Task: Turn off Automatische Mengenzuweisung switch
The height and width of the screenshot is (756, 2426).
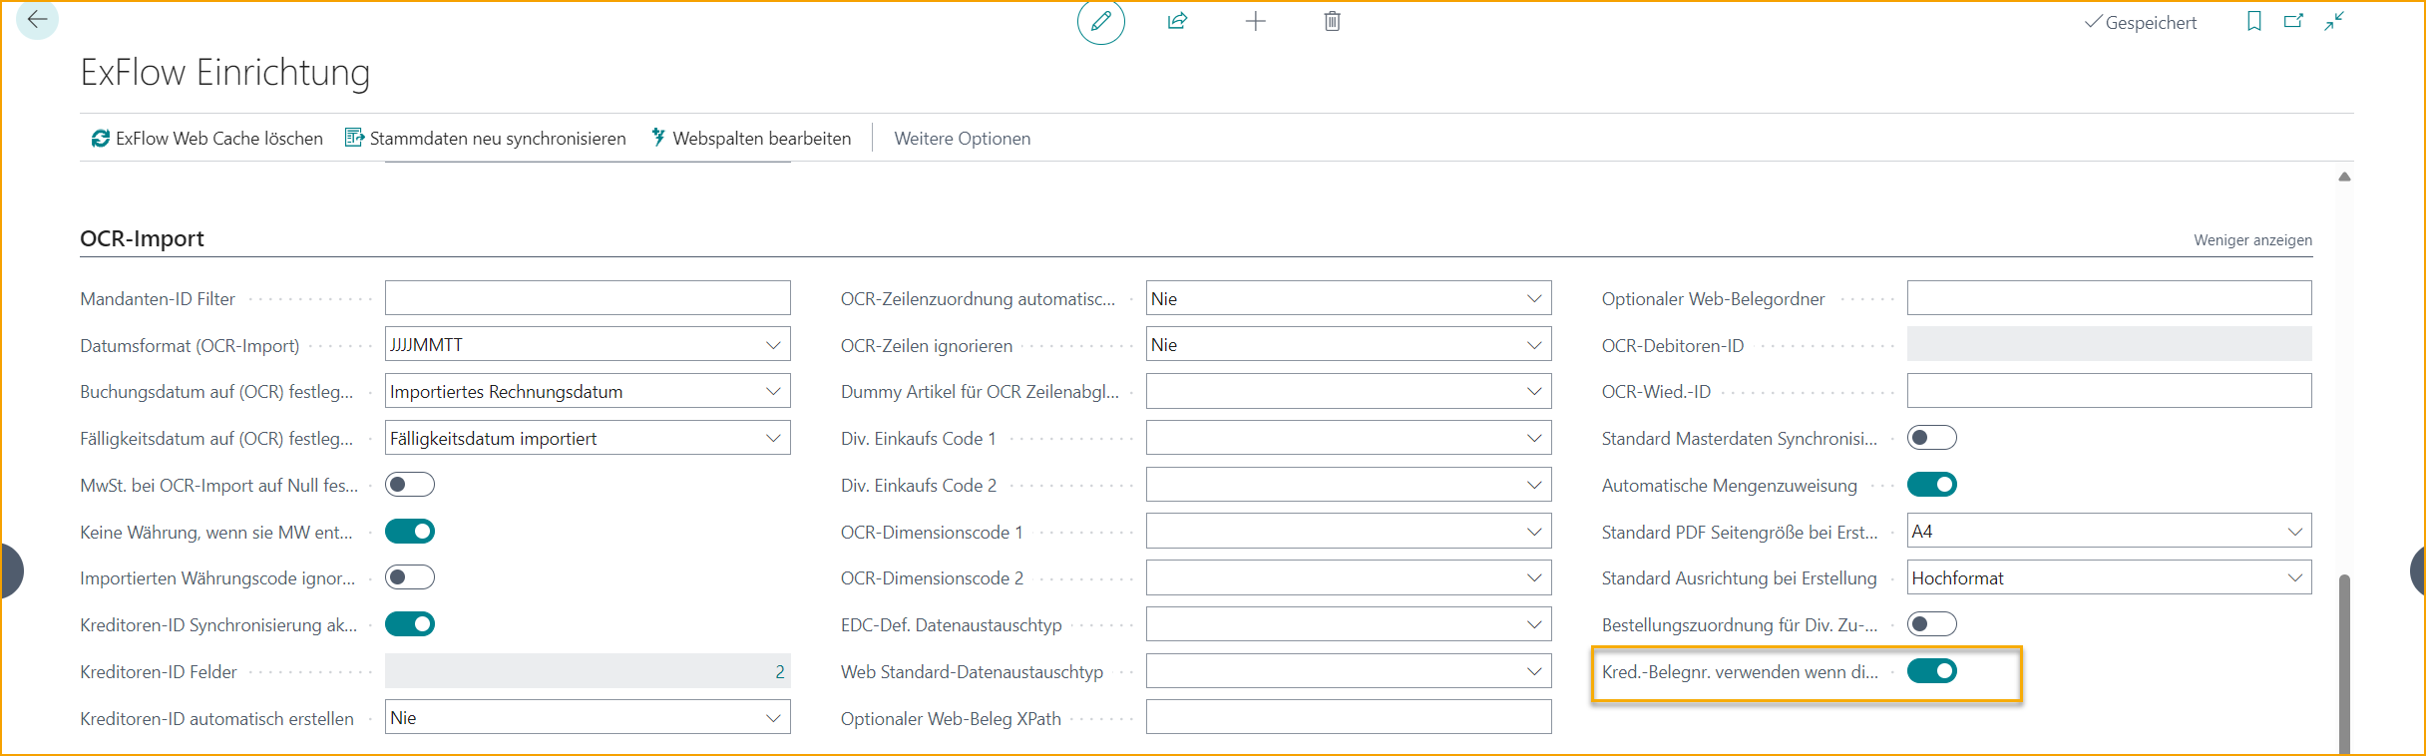Action: tap(1932, 485)
